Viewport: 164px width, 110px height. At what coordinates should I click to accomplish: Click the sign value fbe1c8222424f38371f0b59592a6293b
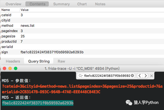[x=52, y=52]
